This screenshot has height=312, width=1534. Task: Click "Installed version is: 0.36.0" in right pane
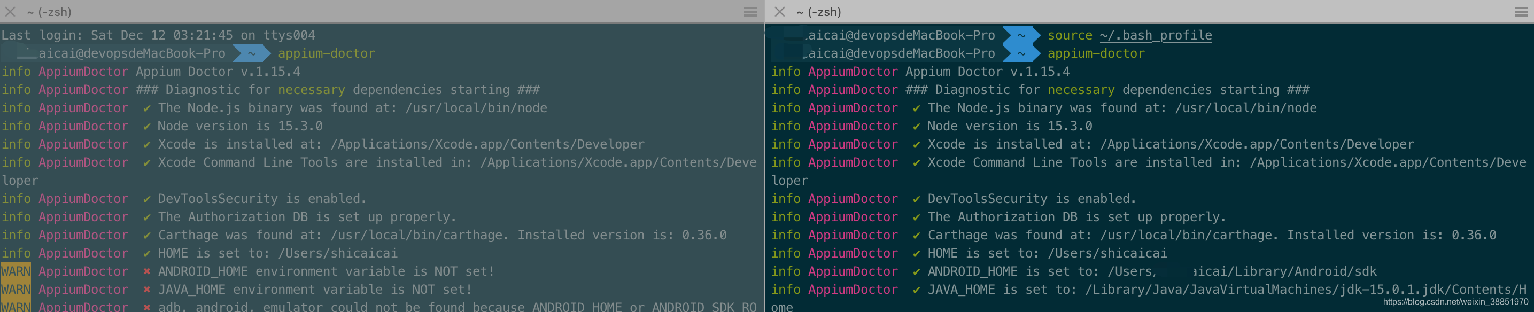click(x=1392, y=235)
